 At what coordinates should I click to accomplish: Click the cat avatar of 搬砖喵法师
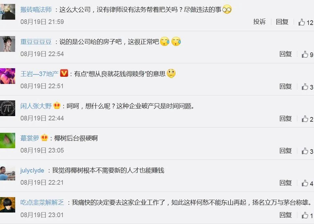8,12
